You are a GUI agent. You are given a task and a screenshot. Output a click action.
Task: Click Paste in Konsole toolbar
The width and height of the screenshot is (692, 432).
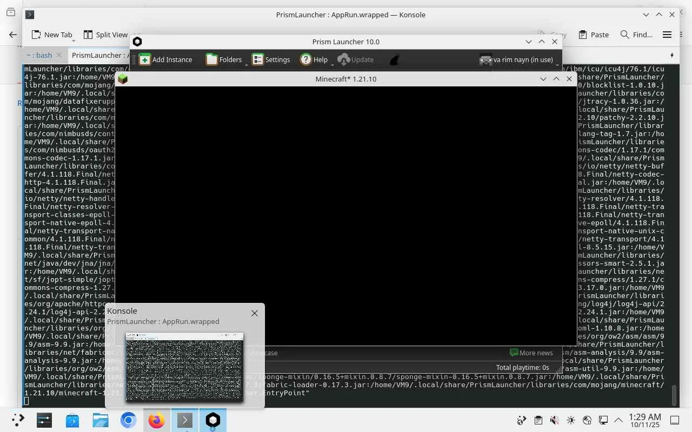[594, 35]
